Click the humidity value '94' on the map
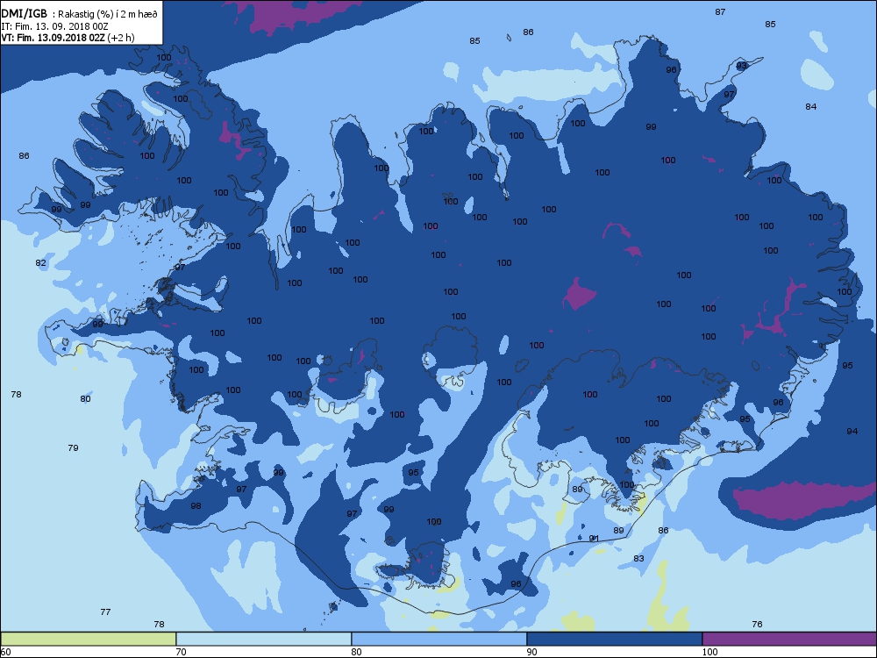Image resolution: width=877 pixels, height=658 pixels. [x=852, y=431]
